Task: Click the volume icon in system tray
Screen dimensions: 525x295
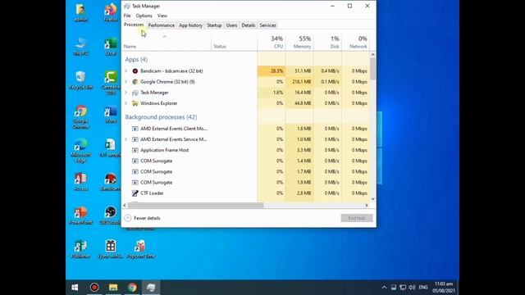Action: pyautogui.click(x=412, y=288)
